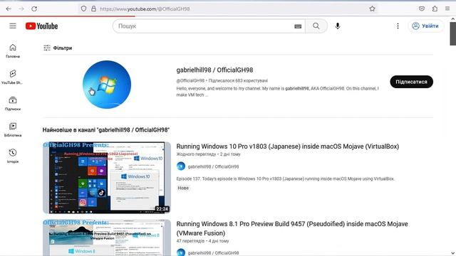Open the browser extensions puzzle icon
This screenshot has width=456, height=256.
pyautogui.click(x=435, y=9)
